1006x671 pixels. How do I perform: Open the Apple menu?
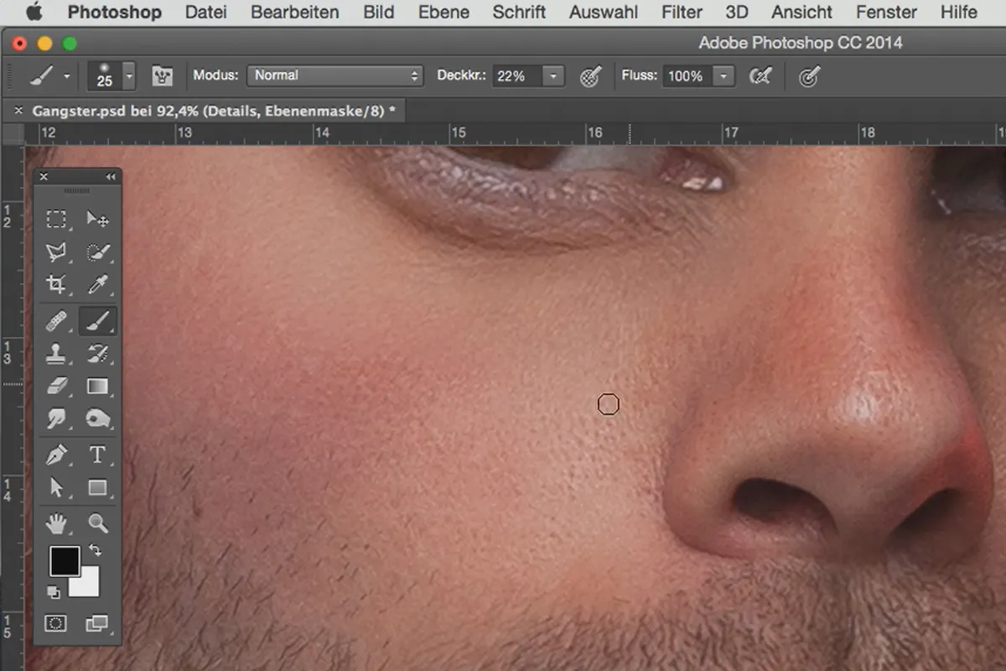pos(34,12)
